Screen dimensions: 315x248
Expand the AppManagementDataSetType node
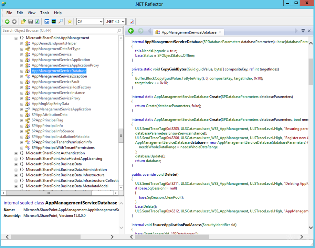coord(22,49)
